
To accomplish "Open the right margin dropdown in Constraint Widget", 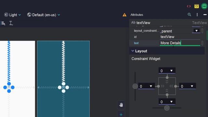I will [x=192, y=86].
